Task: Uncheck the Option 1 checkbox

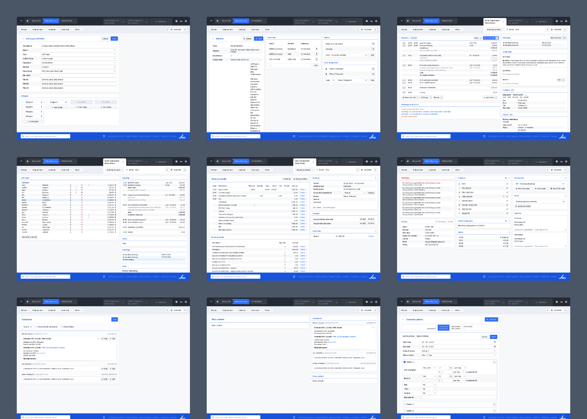Action: [x=405, y=362]
